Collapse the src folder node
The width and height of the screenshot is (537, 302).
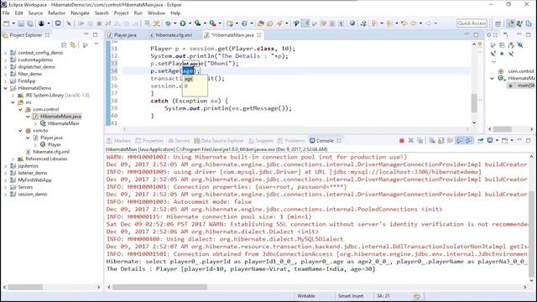[x=13, y=102]
